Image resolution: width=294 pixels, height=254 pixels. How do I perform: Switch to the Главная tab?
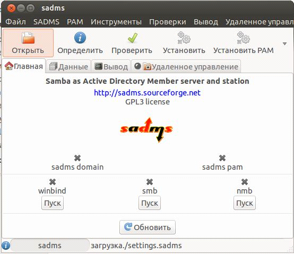coord(24,66)
